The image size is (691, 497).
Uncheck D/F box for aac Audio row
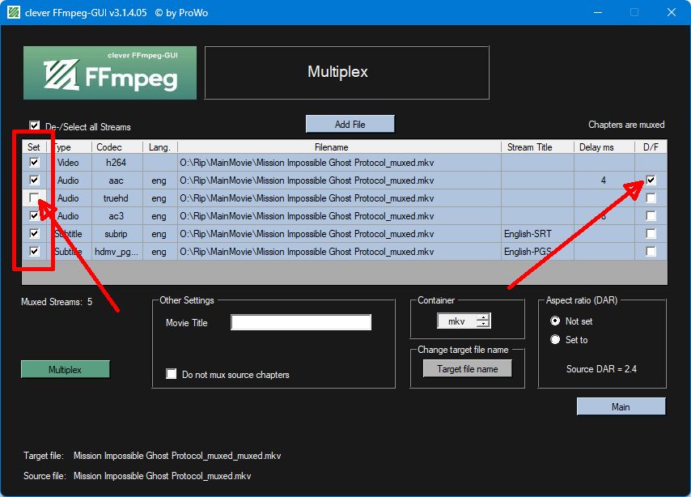click(651, 180)
